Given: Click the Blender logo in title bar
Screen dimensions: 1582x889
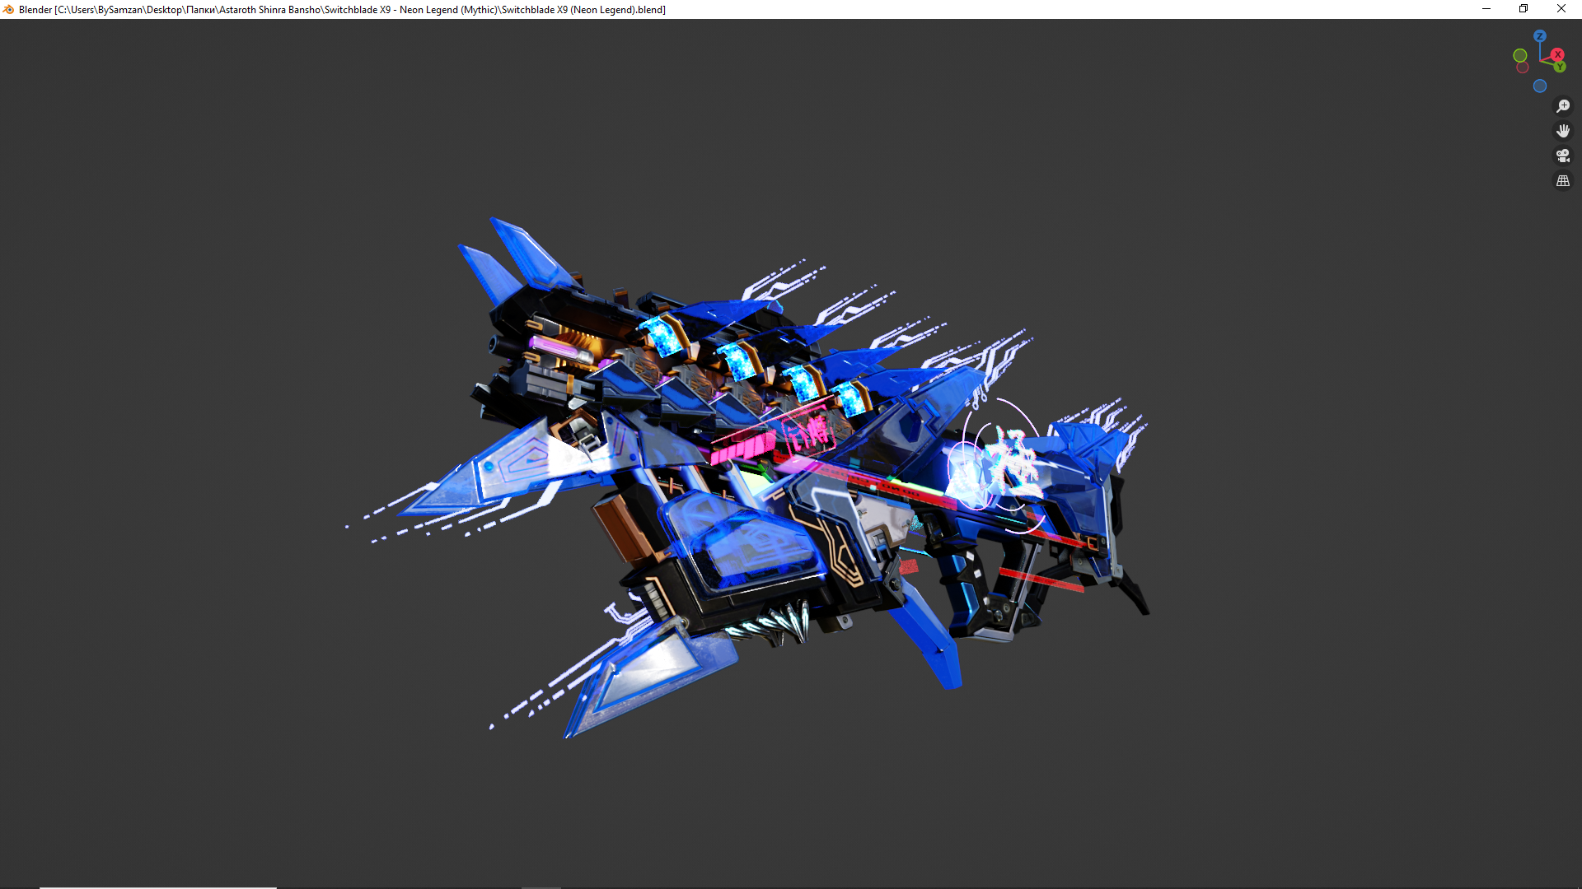Looking at the screenshot, I should tap(8, 9).
